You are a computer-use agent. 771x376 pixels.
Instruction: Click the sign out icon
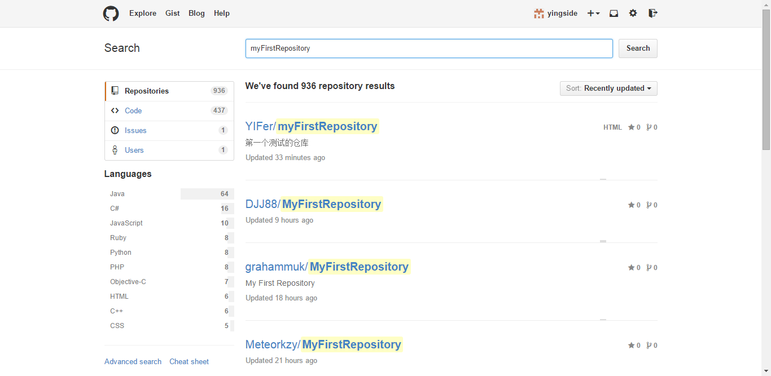pos(652,13)
